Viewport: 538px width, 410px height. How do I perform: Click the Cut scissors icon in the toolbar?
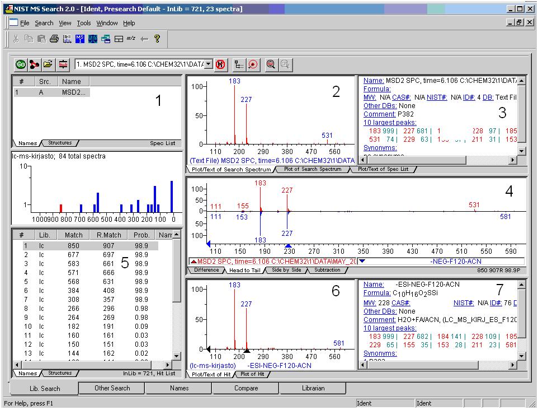click(x=16, y=39)
